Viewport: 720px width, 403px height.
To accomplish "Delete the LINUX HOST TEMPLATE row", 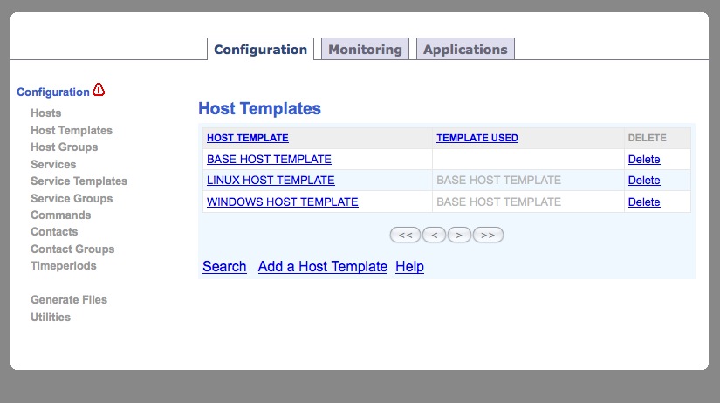I will [x=644, y=181].
